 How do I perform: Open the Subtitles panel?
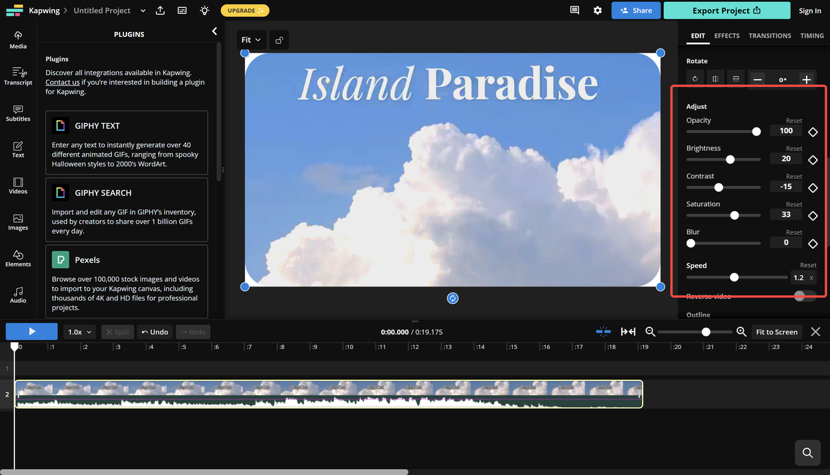coord(18,113)
